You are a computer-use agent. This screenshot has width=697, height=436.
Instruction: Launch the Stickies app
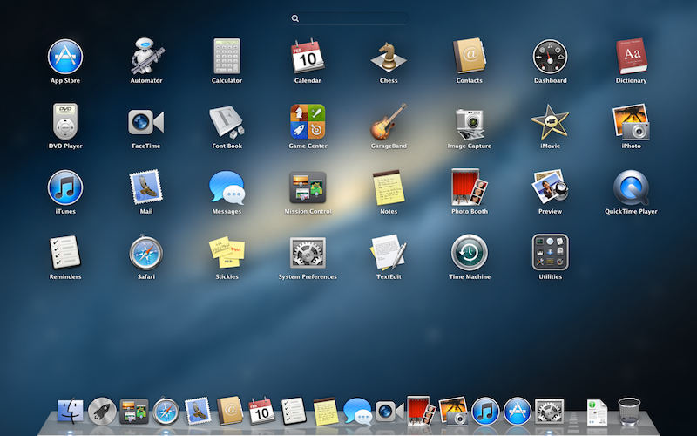click(227, 253)
